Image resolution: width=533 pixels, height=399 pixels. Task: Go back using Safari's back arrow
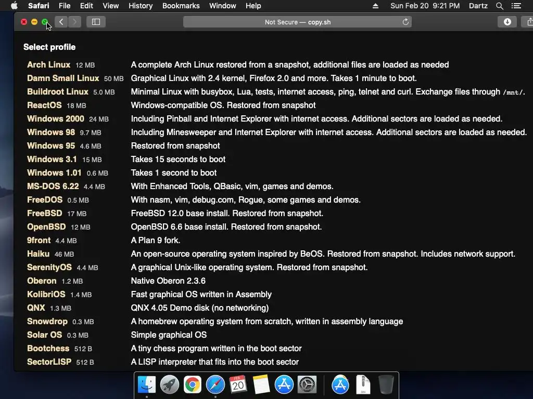point(61,22)
